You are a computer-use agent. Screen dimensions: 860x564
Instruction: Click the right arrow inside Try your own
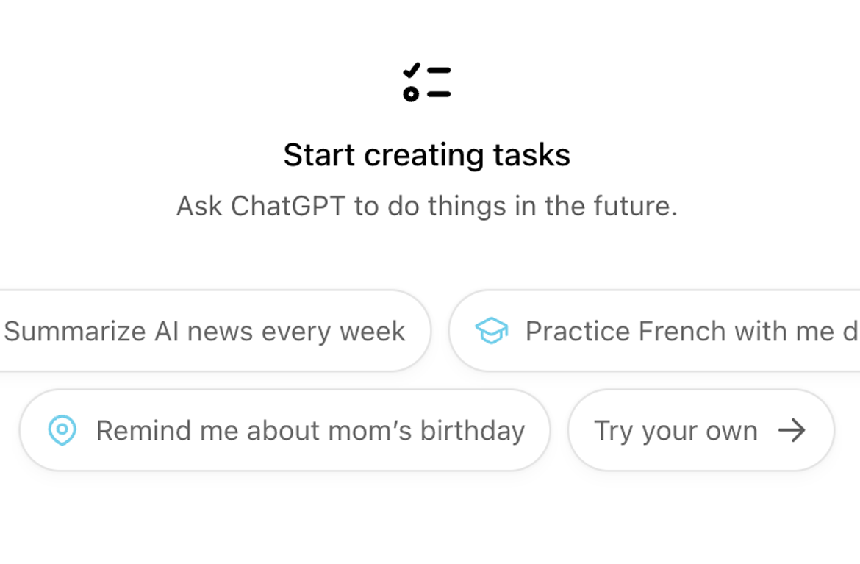point(794,432)
